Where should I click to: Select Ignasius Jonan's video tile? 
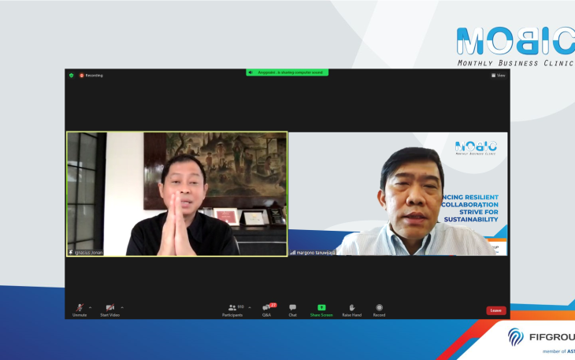[176, 194]
